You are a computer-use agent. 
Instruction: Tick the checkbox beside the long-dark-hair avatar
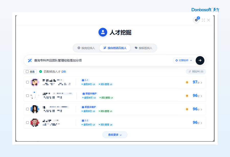[27, 109]
